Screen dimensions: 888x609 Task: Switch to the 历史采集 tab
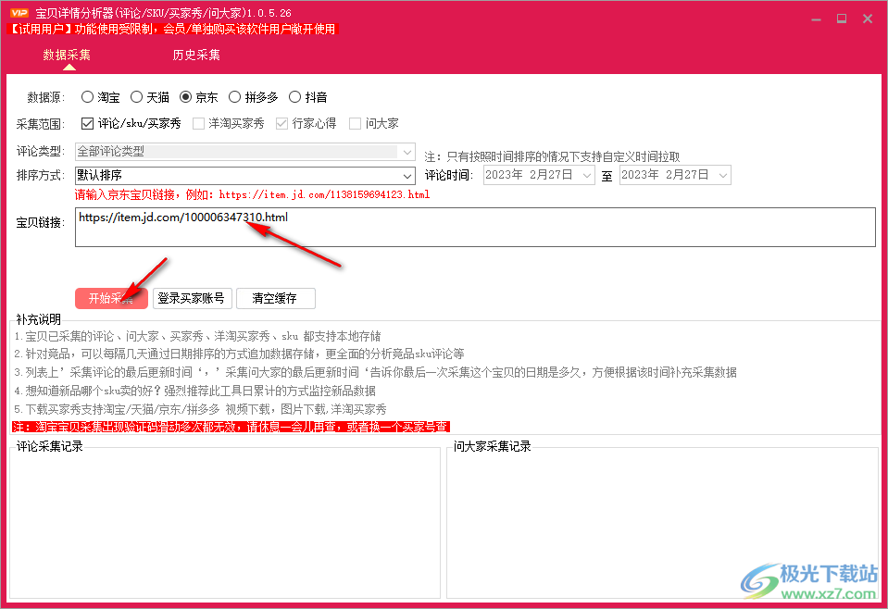pyautogui.click(x=195, y=55)
